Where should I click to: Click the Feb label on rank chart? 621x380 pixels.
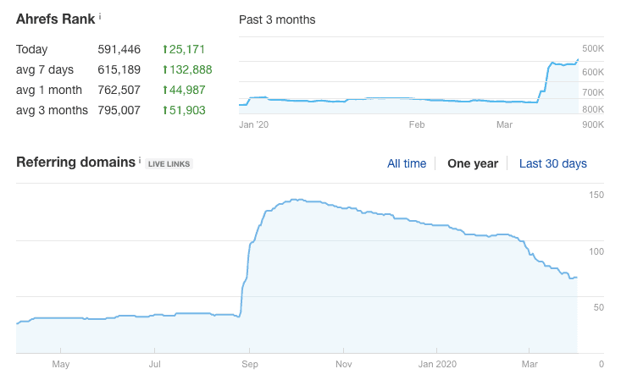click(x=417, y=124)
